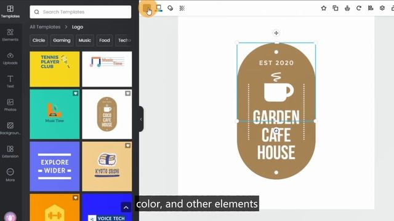Open the Text sidebar panel

[10, 82]
